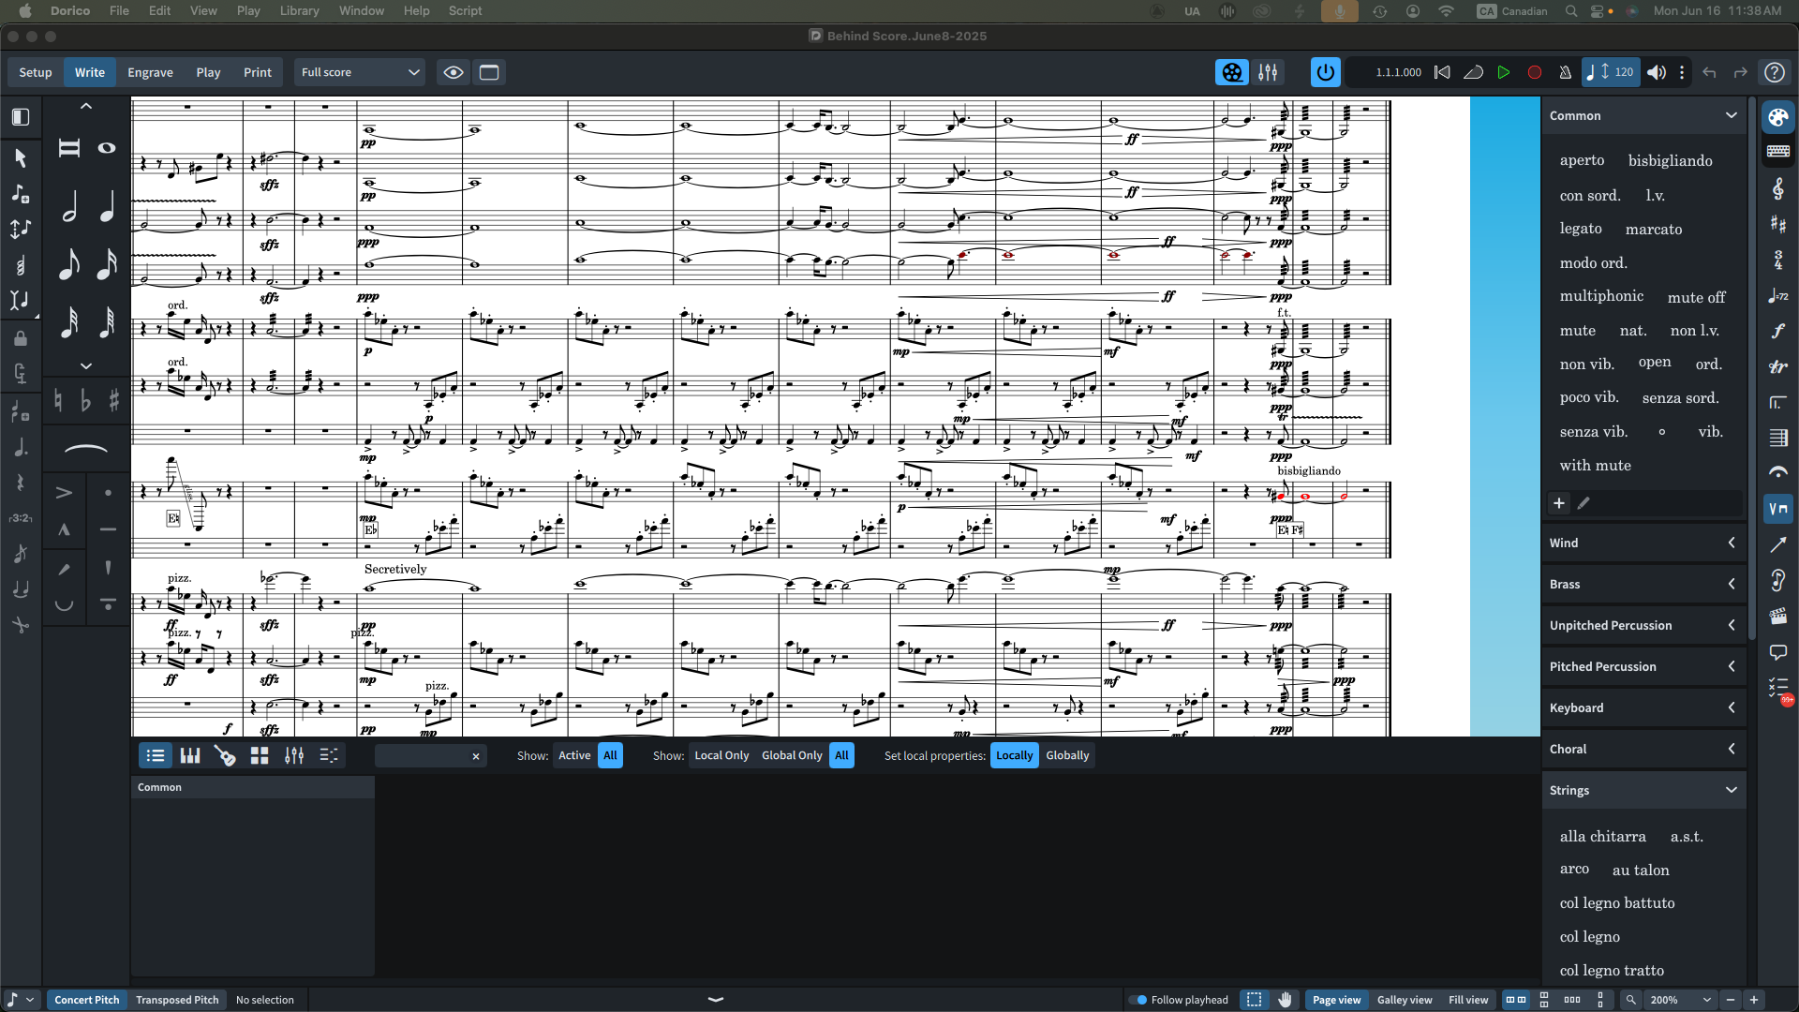Open the Full score layout dropdown
Screen dimensions: 1799x1012
[x=360, y=72]
